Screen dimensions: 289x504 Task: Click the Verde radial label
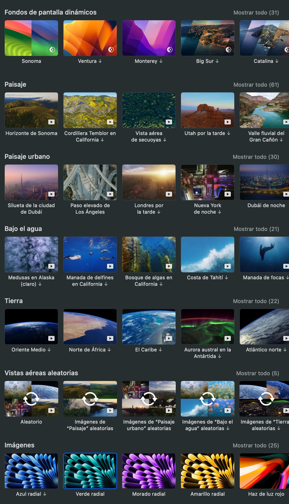(x=90, y=494)
